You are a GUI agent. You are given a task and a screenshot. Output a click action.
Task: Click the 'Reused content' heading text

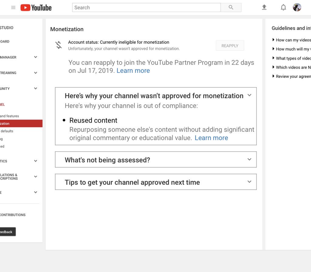pos(93,120)
